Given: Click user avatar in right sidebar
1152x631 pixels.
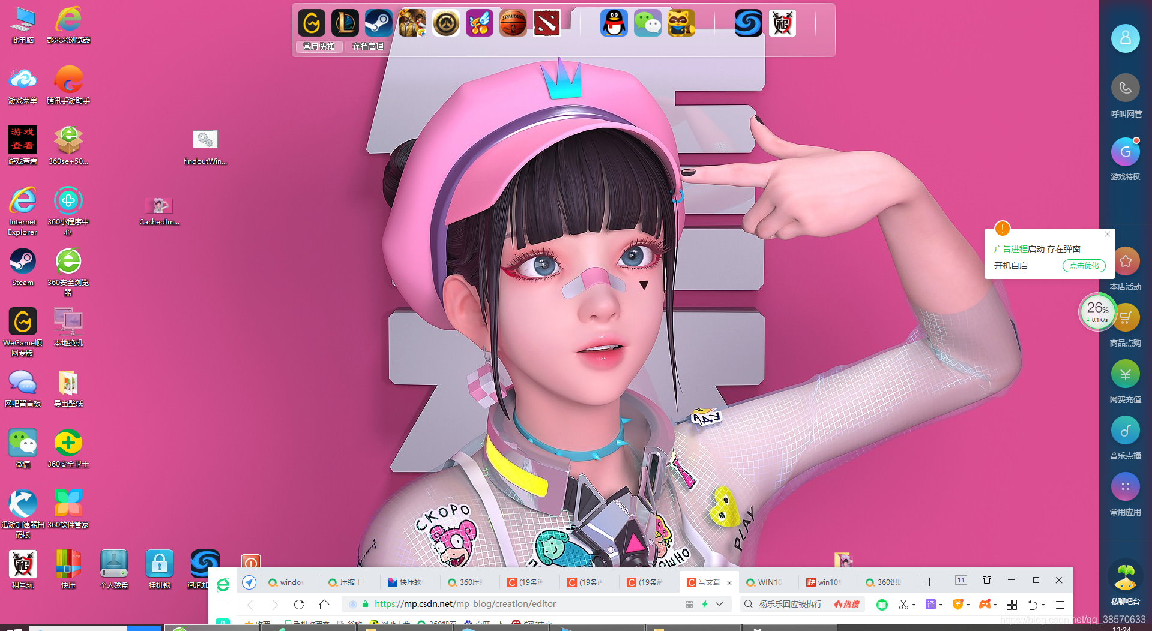Looking at the screenshot, I should [x=1126, y=38].
